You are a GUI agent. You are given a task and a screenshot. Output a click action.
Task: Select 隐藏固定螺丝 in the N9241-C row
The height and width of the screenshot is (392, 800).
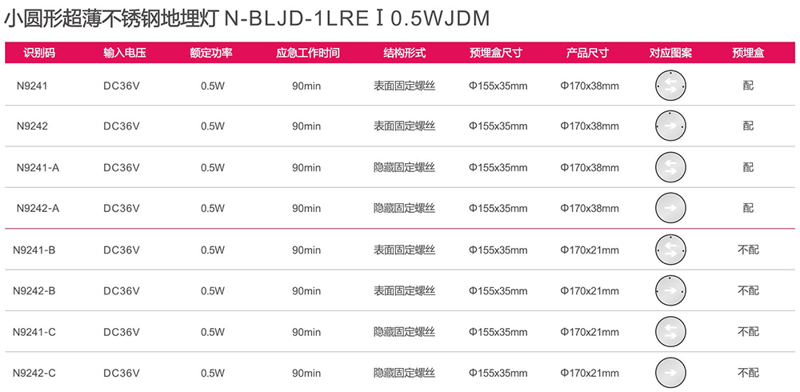tap(404, 332)
